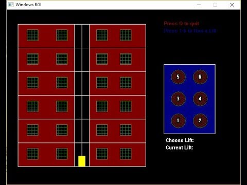The height and width of the screenshot is (185, 247).
Task: Minimize the Windows BGI window
Action: 199,5
